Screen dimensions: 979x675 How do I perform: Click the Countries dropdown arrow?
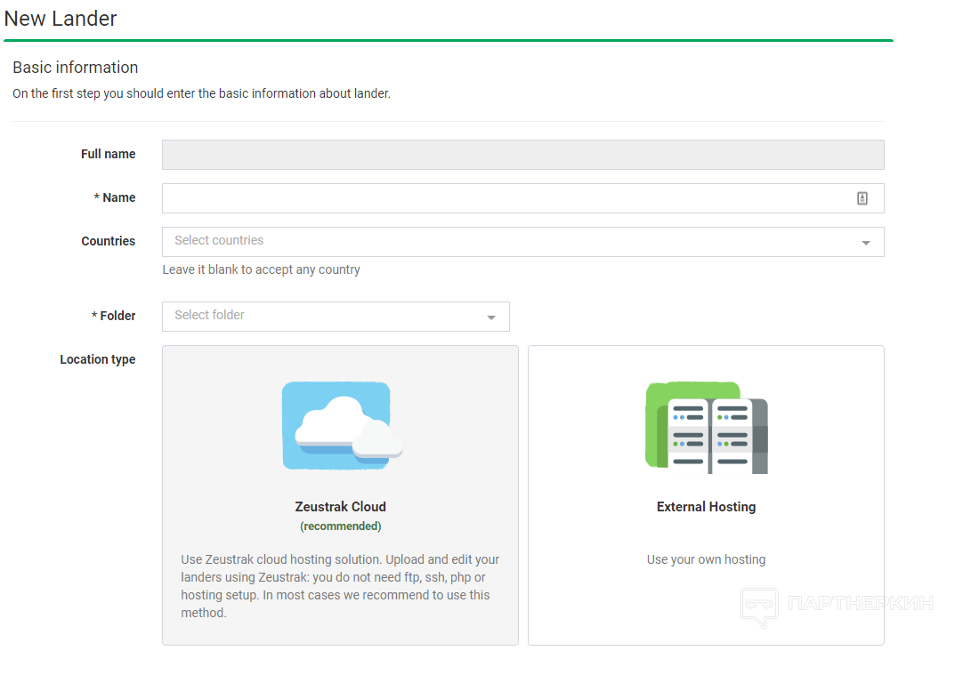(866, 243)
